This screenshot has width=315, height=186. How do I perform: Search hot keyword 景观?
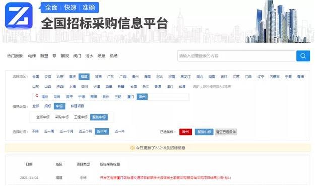tap(65, 56)
